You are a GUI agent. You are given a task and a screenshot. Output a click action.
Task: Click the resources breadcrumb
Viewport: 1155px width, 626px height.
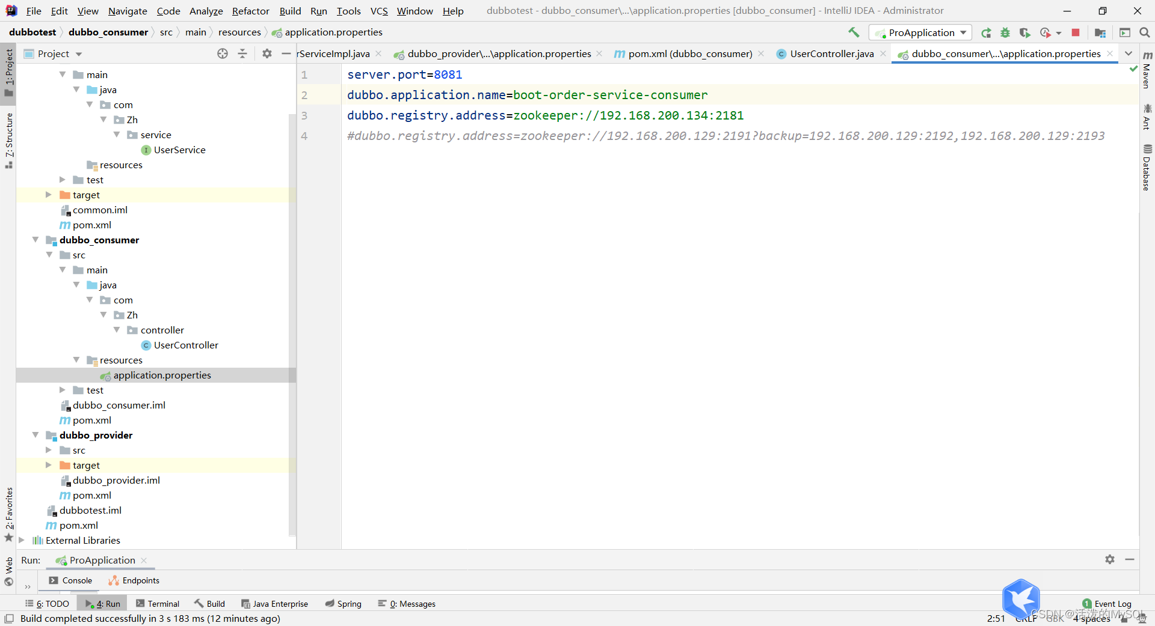[x=239, y=32]
